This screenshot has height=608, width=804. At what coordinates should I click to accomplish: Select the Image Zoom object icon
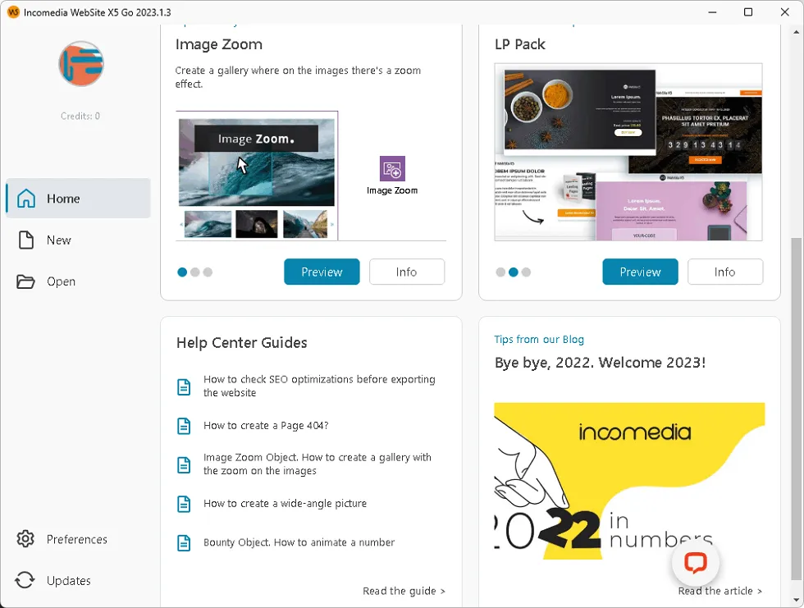point(391,170)
